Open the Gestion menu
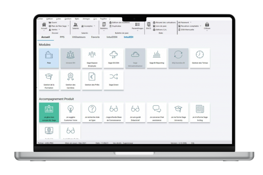This screenshot has width=263, height=175. pos(68,19)
